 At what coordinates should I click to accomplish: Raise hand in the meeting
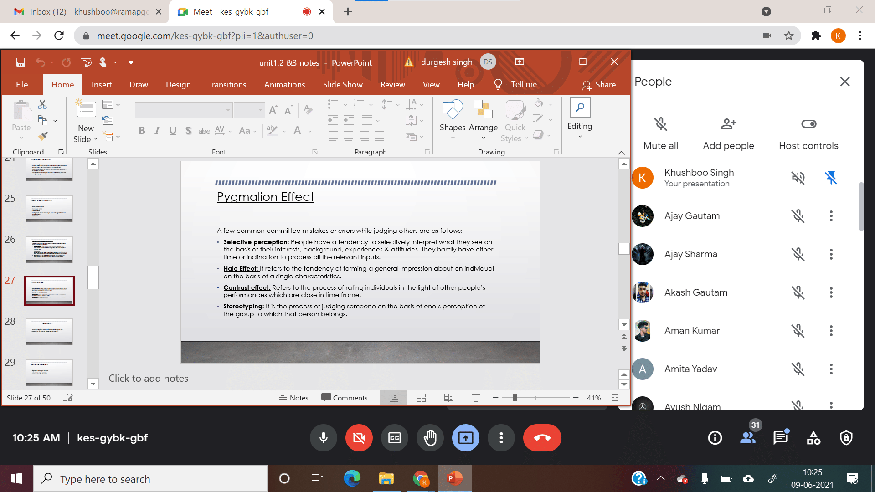tap(430, 438)
